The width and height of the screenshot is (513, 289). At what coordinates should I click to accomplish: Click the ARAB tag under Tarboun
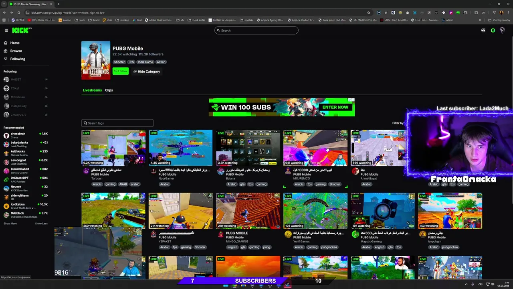(123, 184)
